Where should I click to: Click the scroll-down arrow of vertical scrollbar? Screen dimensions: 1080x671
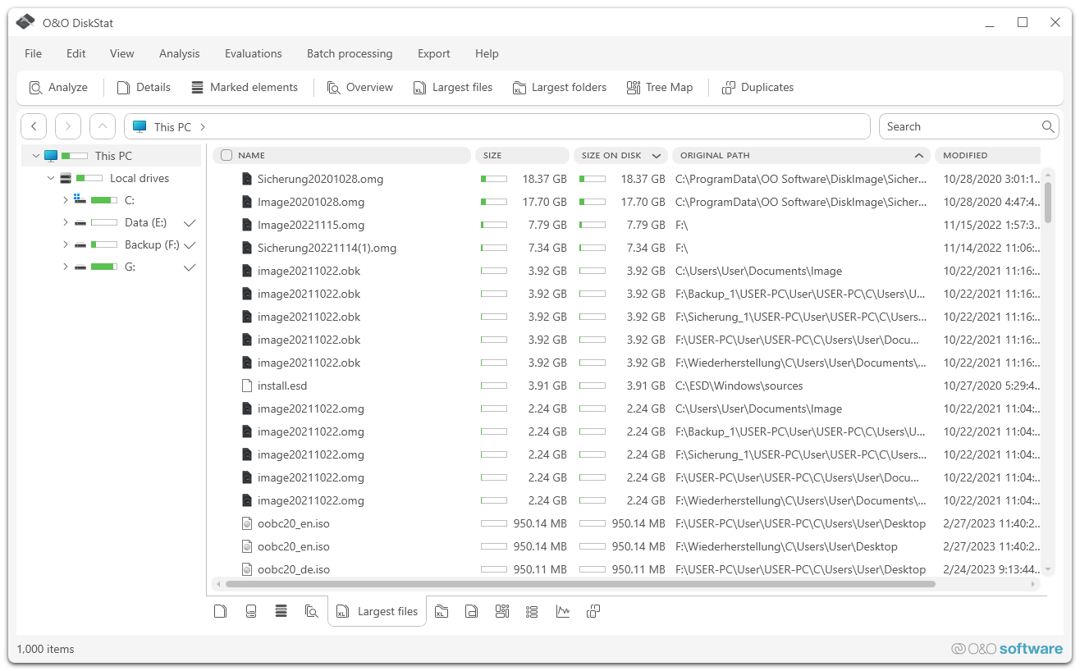click(1048, 568)
